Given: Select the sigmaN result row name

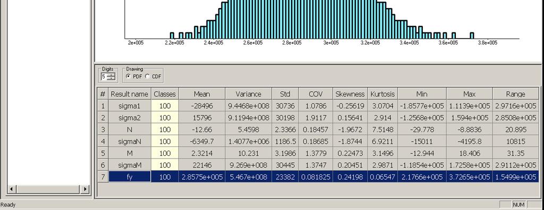Looking at the screenshot, I should click(130, 142).
